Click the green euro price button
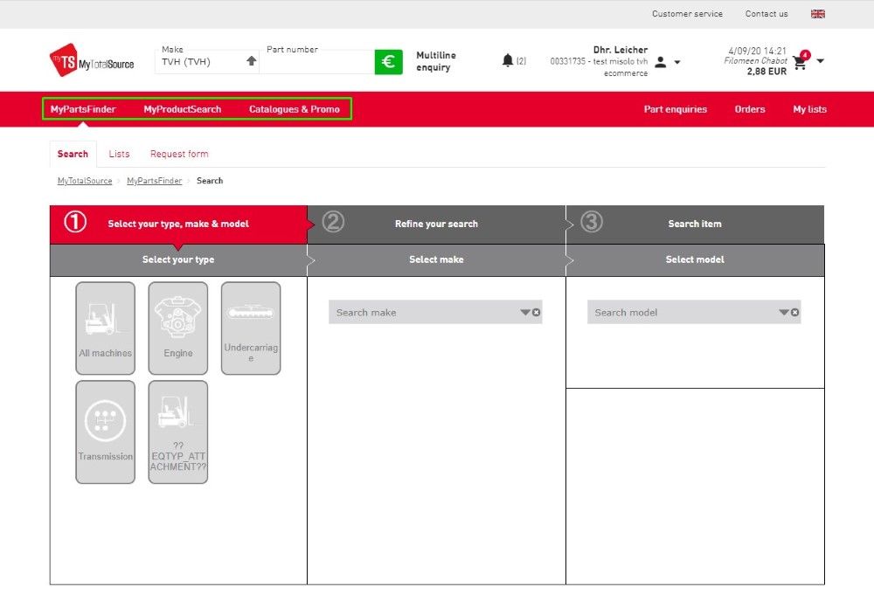874x594 pixels. pyautogui.click(x=389, y=62)
